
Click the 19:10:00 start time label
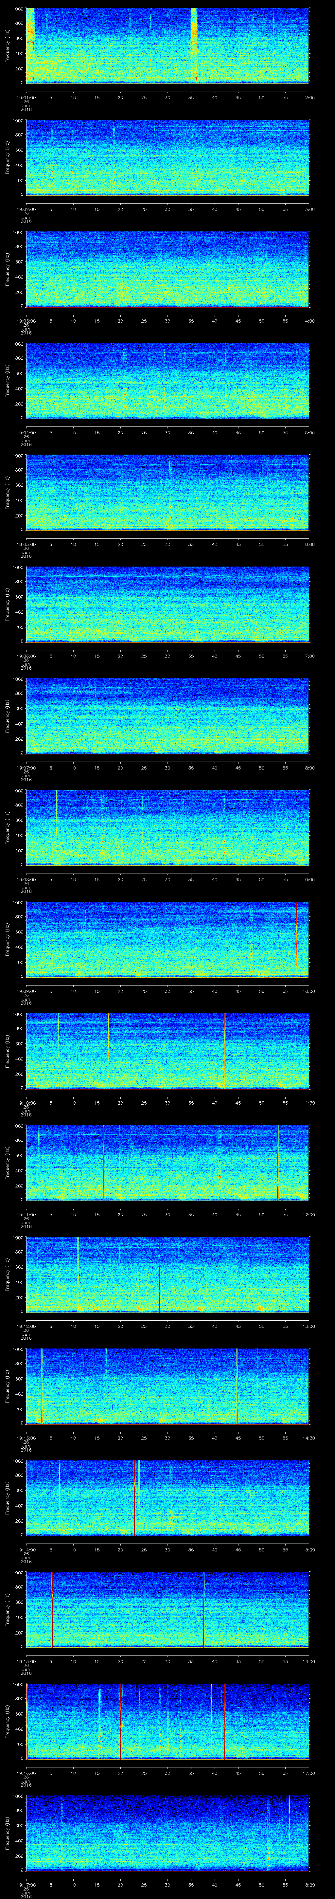[x=26, y=1102]
